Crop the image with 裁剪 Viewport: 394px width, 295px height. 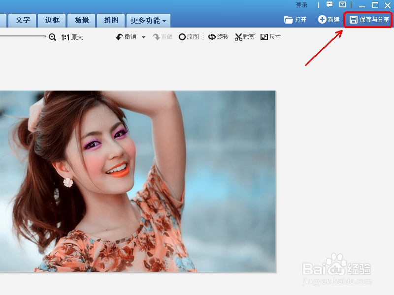tap(245, 37)
